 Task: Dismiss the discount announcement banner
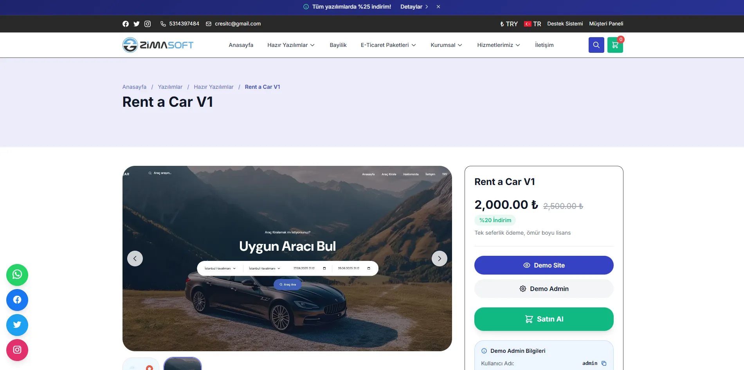point(438,7)
